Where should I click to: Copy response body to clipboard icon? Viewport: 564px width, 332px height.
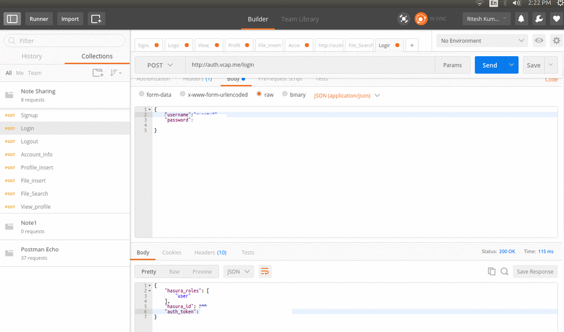point(491,272)
